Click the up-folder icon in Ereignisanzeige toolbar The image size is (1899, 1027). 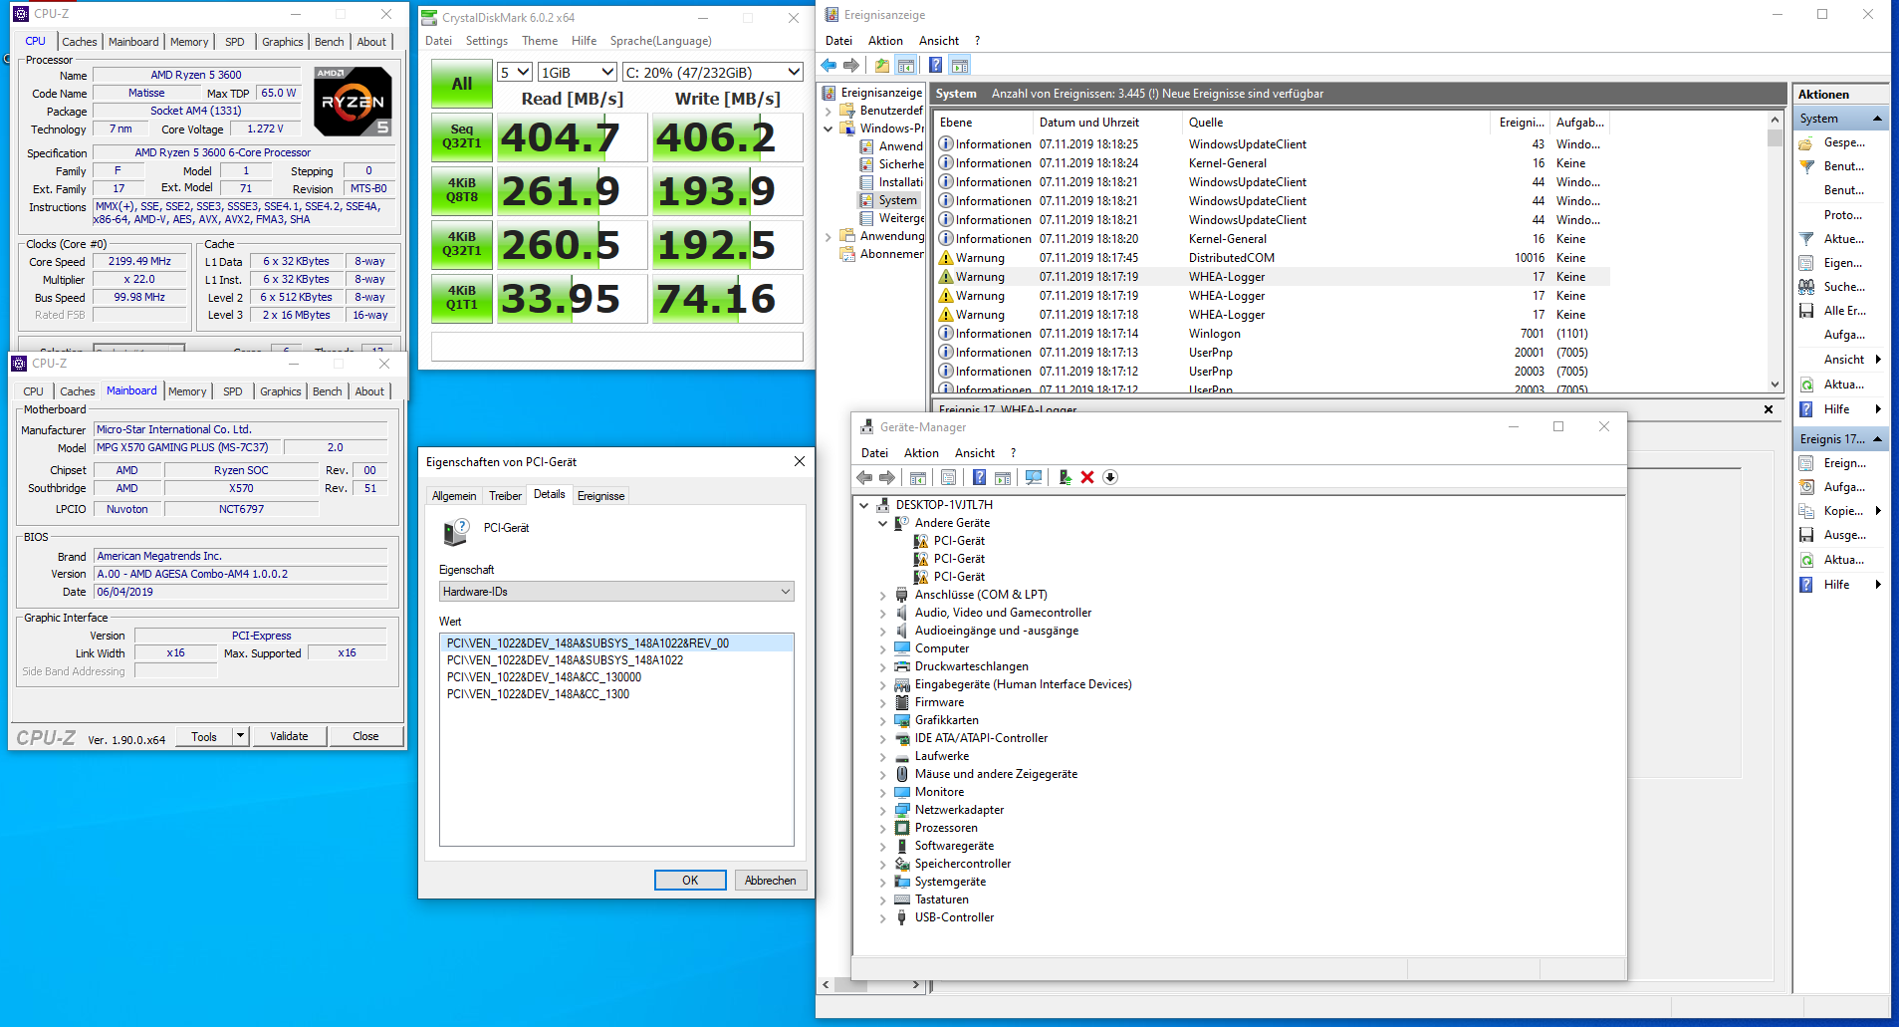pyautogui.click(x=881, y=66)
